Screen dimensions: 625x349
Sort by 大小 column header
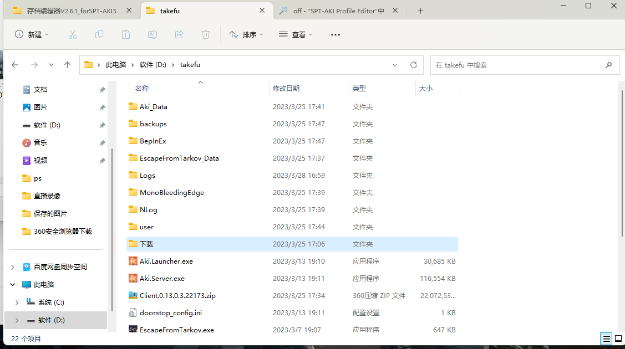point(426,88)
